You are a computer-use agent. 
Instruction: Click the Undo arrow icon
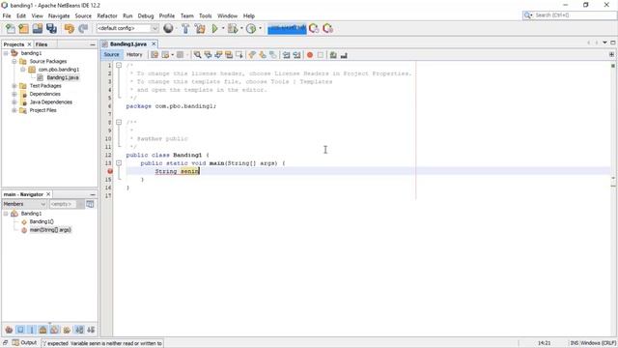point(70,28)
